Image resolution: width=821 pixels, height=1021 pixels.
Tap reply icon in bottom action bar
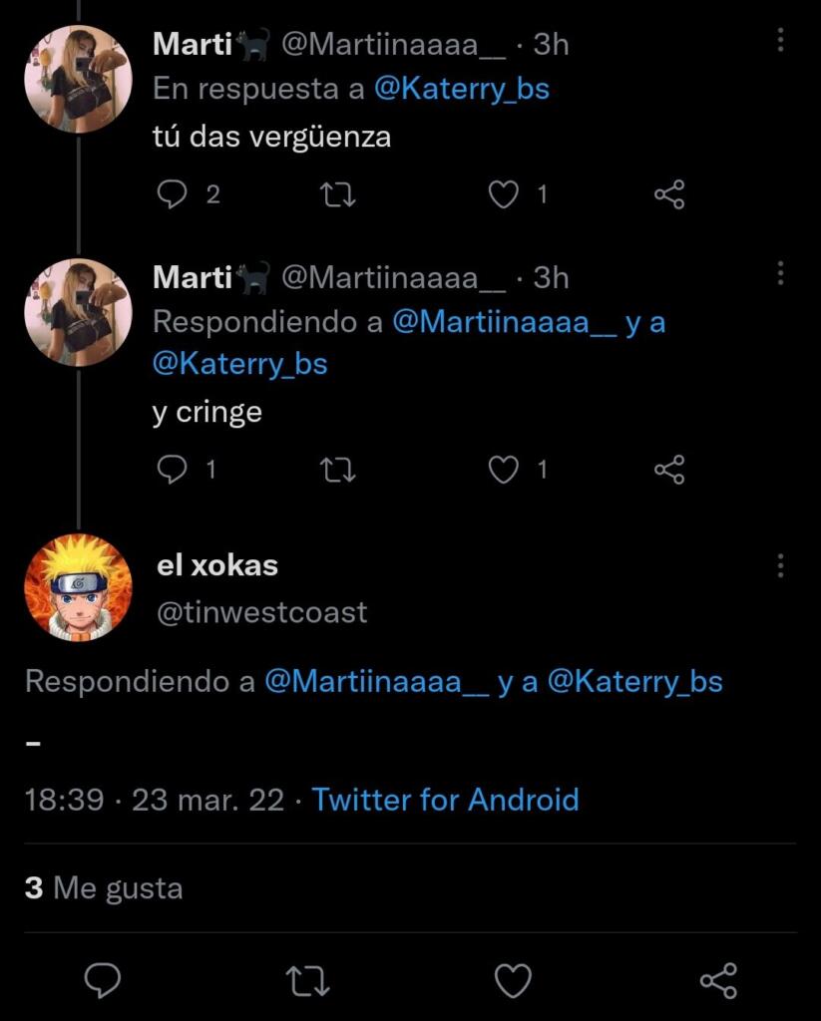pos(103,981)
